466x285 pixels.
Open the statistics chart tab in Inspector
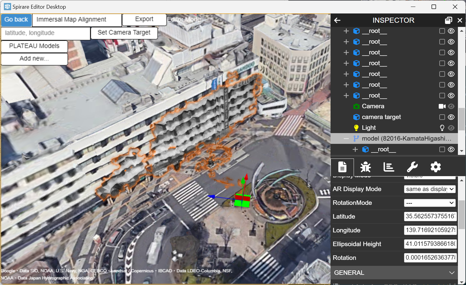[x=389, y=167]
